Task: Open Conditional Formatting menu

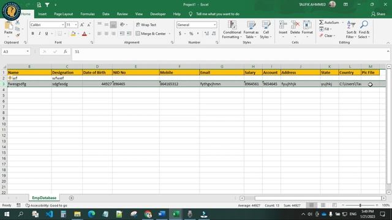Action: coord(232,30)
